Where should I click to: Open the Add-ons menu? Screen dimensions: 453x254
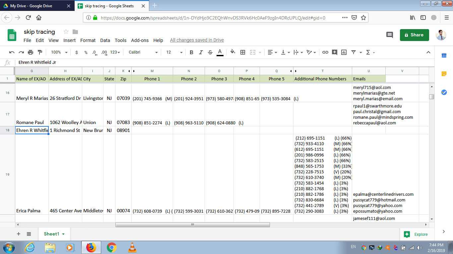[140, 40]
